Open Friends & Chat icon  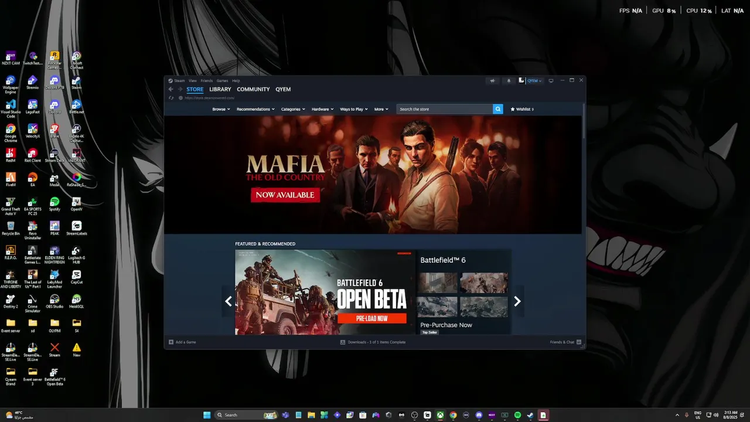click(x=579, y=342)
